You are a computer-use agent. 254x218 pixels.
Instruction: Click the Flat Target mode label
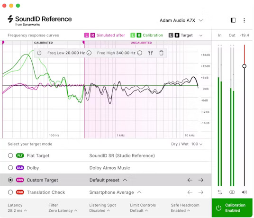coord(38,155)
